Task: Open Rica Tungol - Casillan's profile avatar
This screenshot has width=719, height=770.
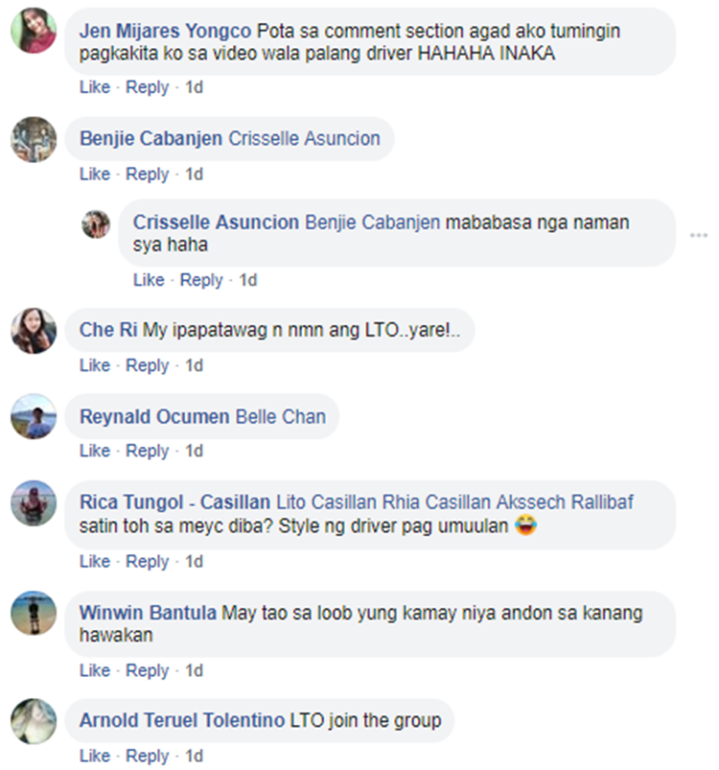Action: [34, 503]
